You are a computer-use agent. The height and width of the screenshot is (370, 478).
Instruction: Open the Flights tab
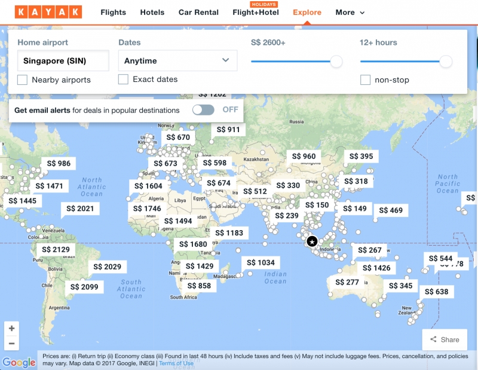click(113, 13)
